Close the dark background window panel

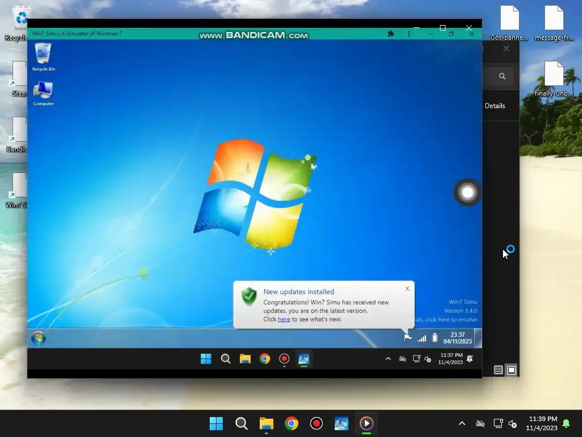[506, 49]
